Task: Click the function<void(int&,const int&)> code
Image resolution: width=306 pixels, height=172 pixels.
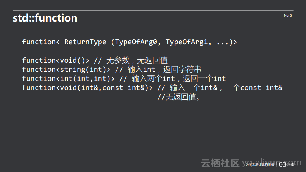Action: coord(87,87)
